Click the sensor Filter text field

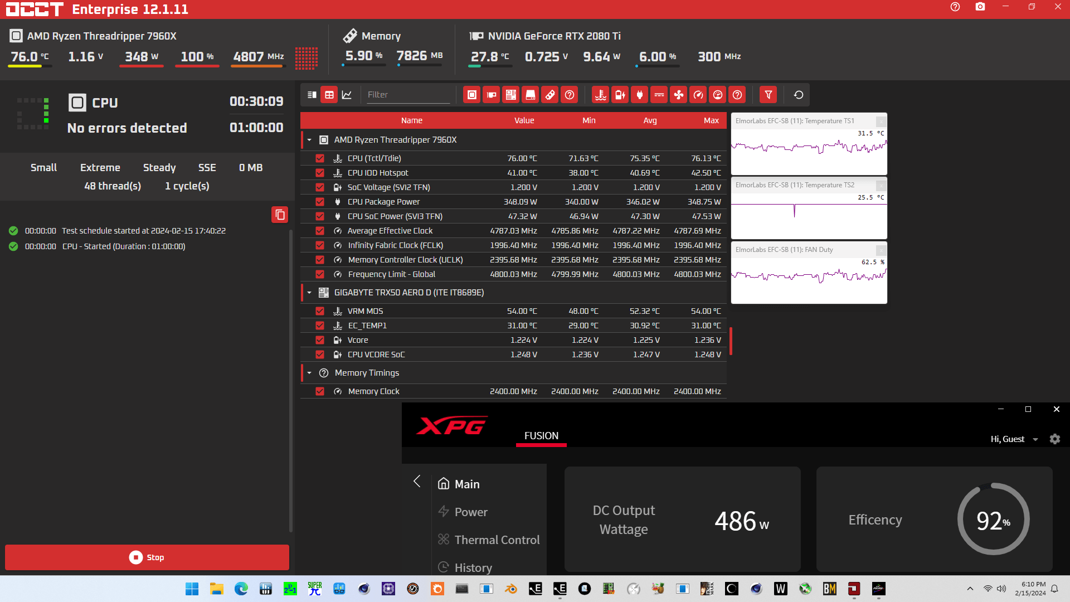coord(408,95)
